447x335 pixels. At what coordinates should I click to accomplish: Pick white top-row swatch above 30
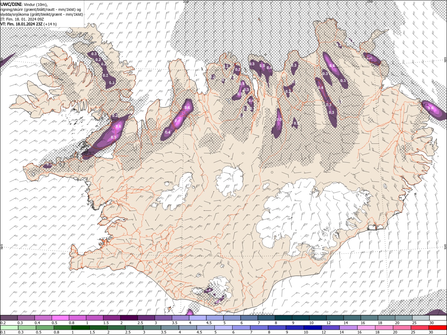438,318
